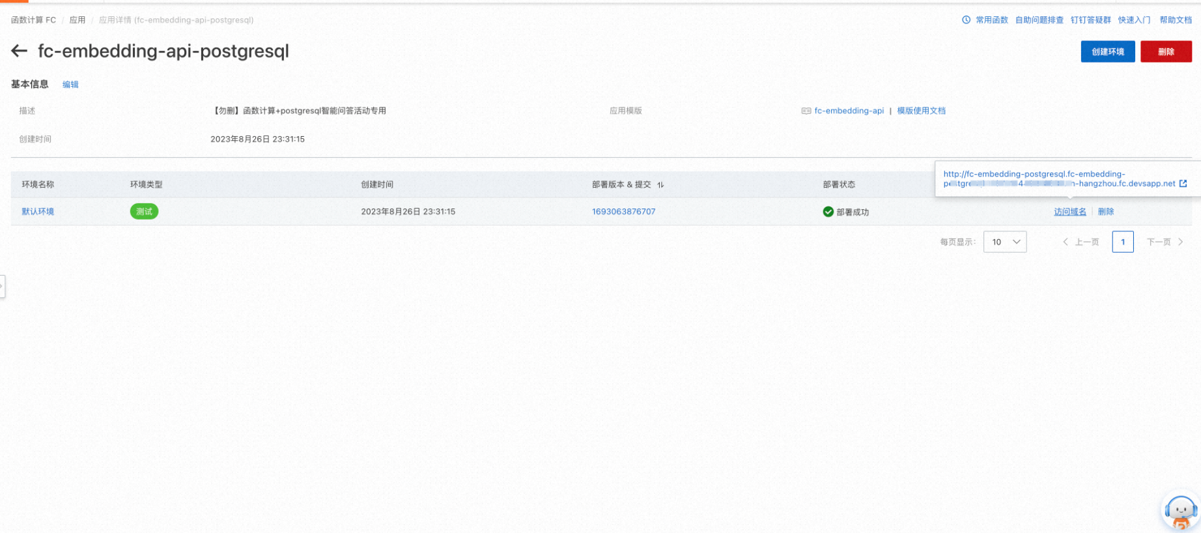Click the red 删除 button at top
The height and width of the screenshot is (533, 1201).
point(1166,51)
